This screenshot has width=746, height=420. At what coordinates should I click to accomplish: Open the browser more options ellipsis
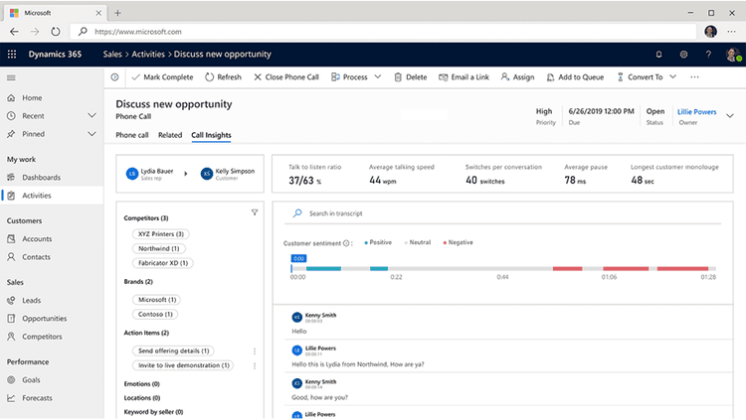[731, 32]
